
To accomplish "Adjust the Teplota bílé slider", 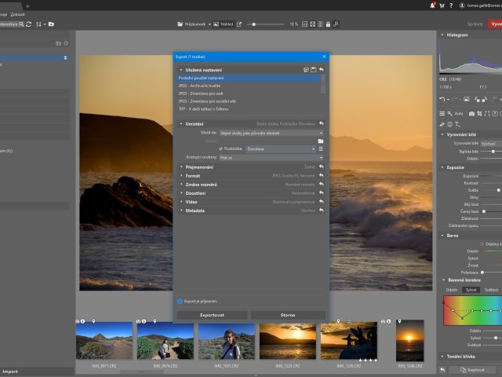I will point(492,152).
